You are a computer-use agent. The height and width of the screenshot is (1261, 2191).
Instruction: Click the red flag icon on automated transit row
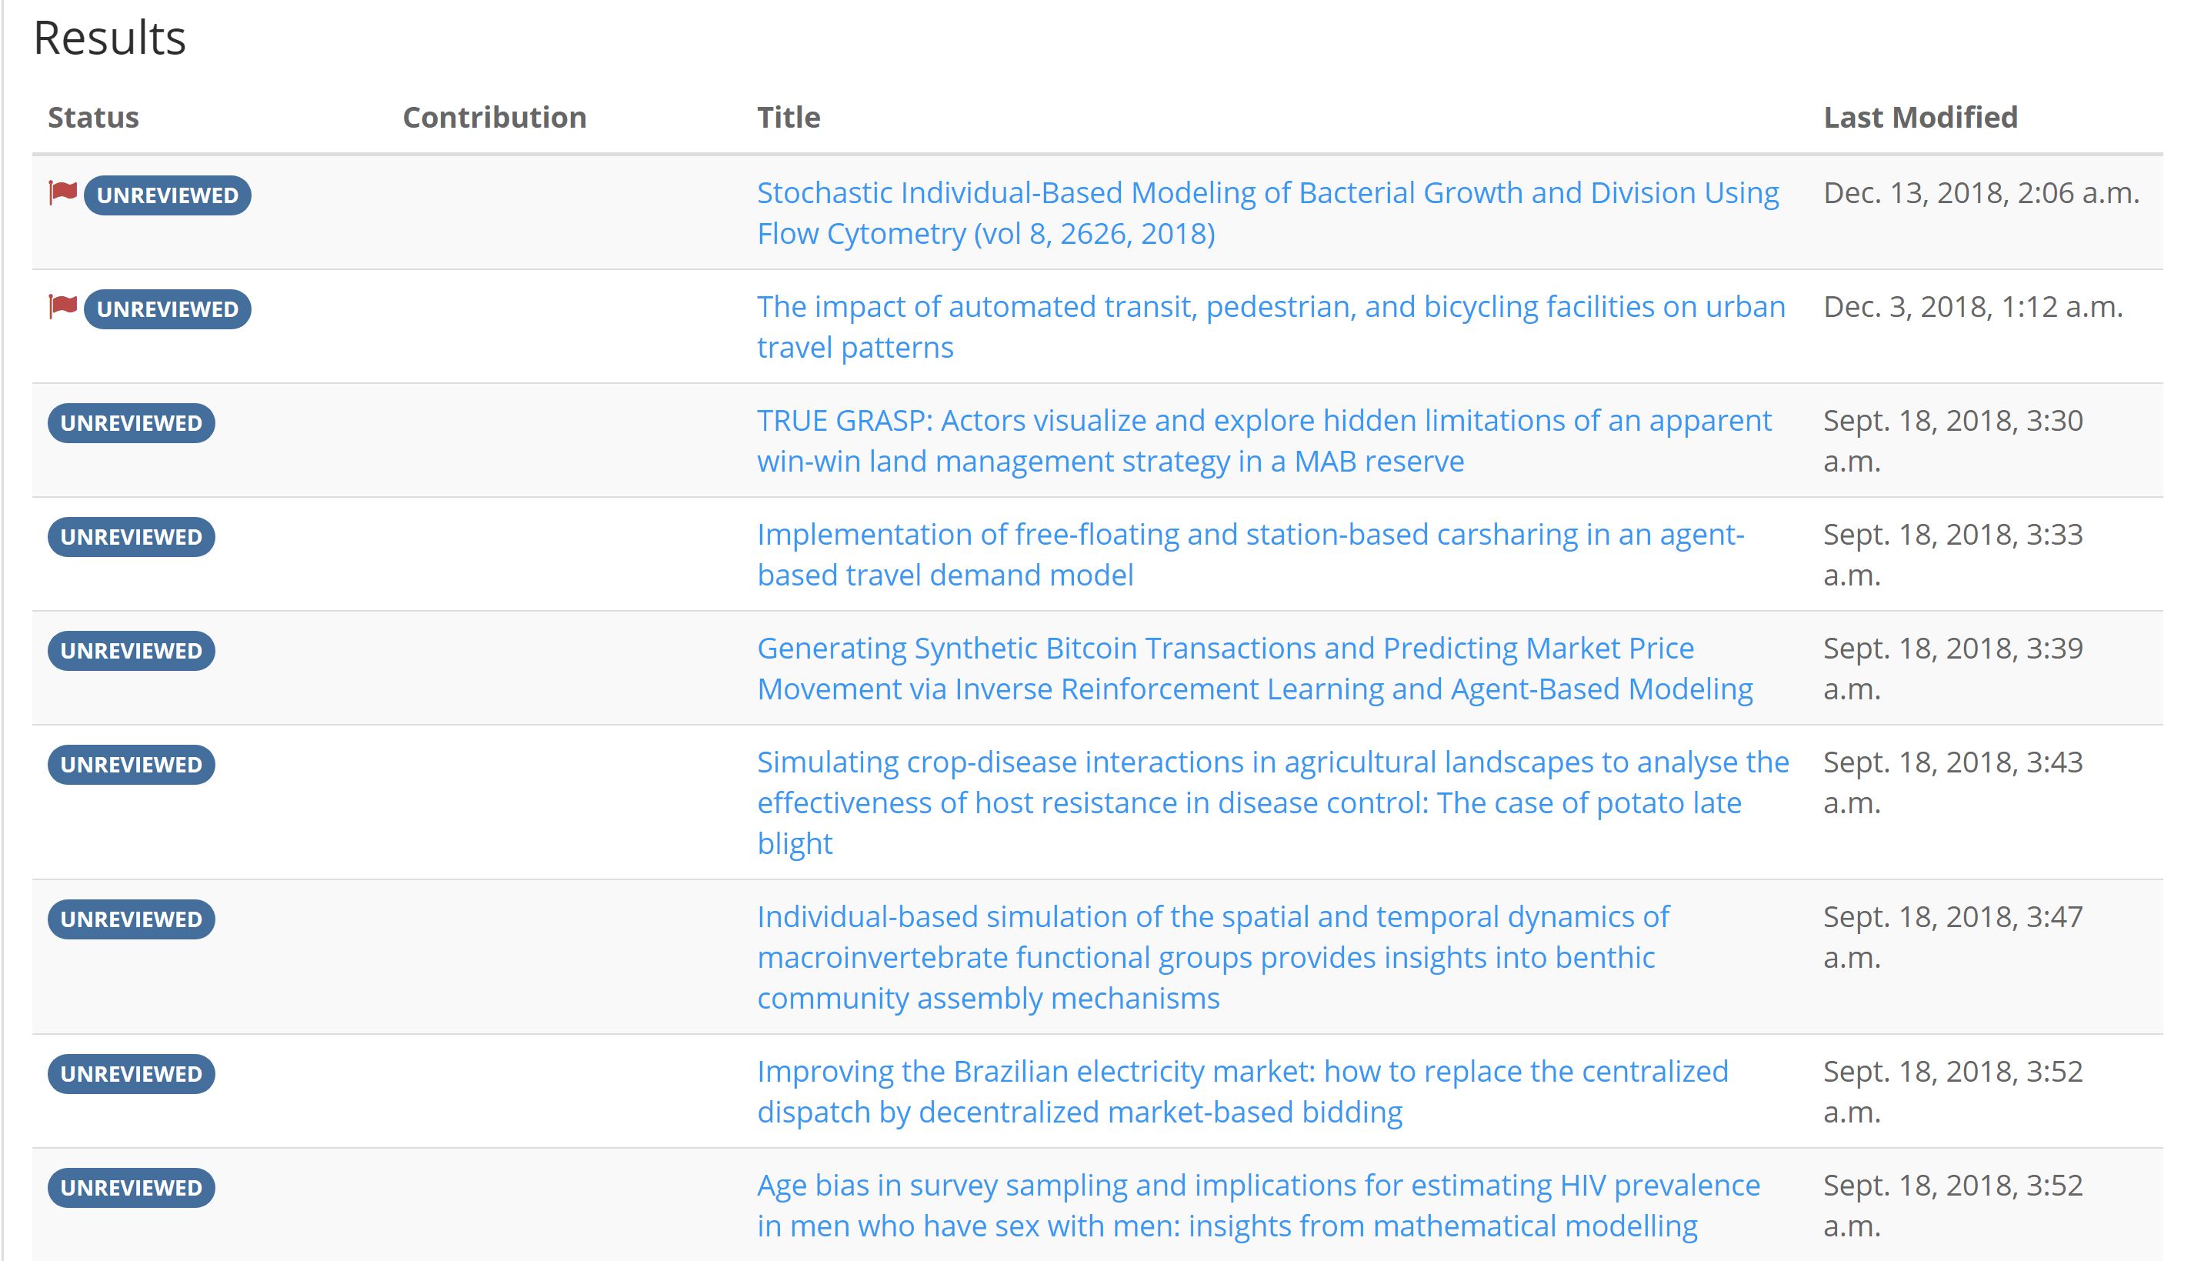[63, 308]
